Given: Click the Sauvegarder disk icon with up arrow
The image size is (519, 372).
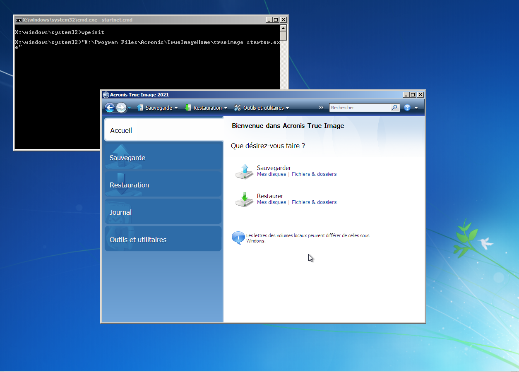Looking at the screenshot, I should [x=244, y=171].
